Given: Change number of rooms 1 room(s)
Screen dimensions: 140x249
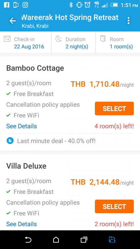Looking at the screenshot, I should coord(121,47).
